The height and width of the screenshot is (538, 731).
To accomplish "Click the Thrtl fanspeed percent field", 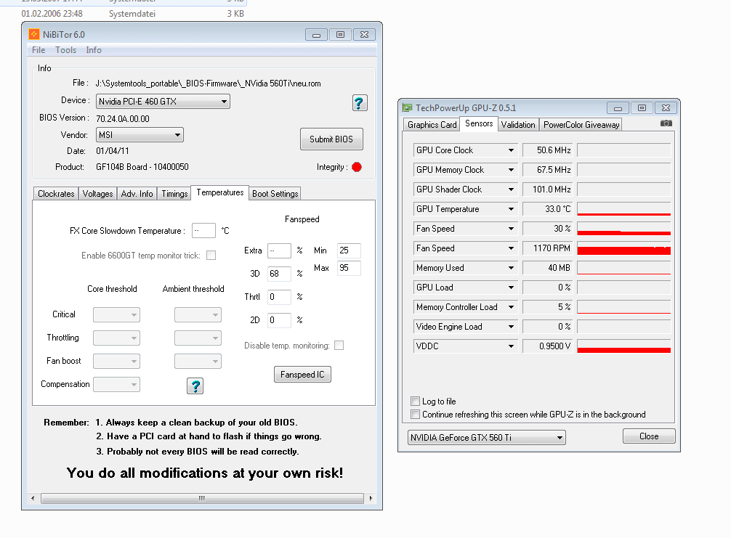I will point(279,297).
